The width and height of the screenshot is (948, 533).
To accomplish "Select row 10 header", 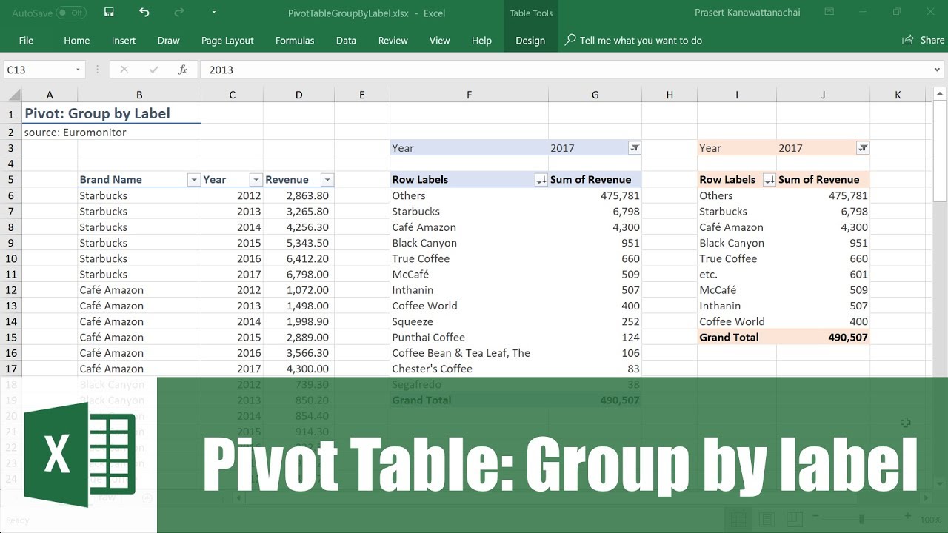I will (x=11, y=259).
